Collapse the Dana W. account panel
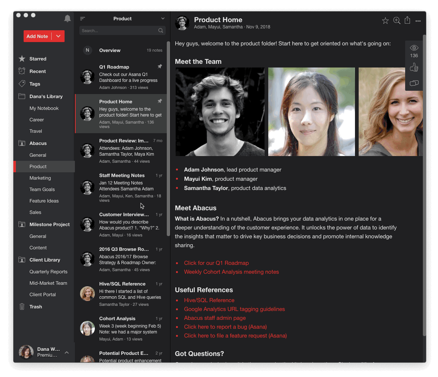The image size is (438, 377). click(67, 352)
